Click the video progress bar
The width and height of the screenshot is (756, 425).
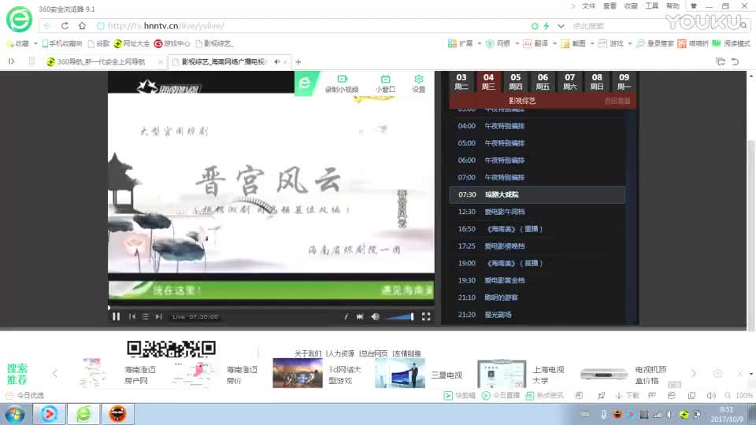(x=271, y=307)
